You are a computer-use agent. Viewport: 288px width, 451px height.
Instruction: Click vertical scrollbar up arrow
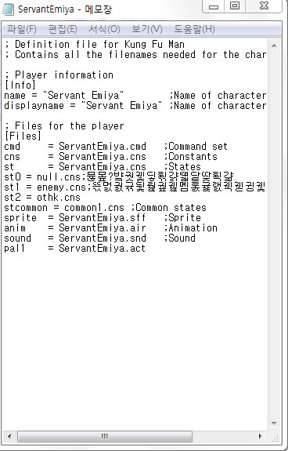(x=274, y=45)
